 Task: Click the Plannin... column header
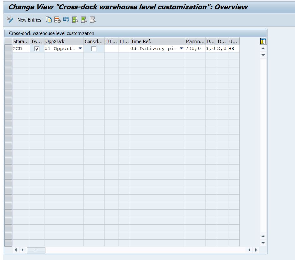195,41
